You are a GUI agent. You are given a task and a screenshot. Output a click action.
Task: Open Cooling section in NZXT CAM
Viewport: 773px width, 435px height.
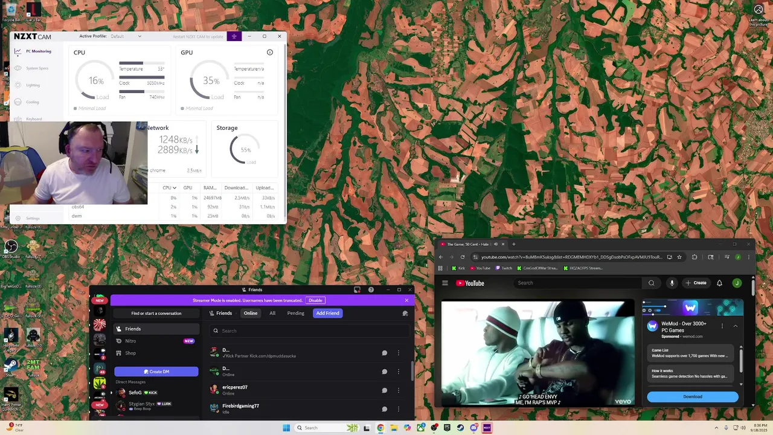33,102
